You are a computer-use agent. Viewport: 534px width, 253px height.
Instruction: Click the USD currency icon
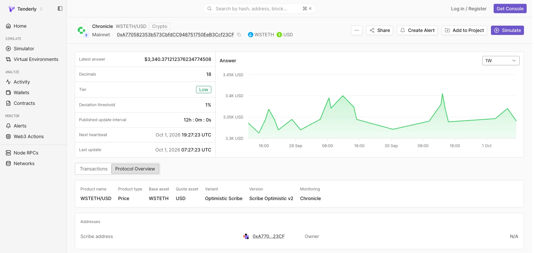coord(279,35)
